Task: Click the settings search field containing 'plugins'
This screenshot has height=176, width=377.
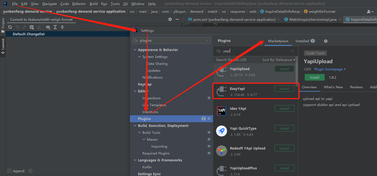Action: coord(171,41)
